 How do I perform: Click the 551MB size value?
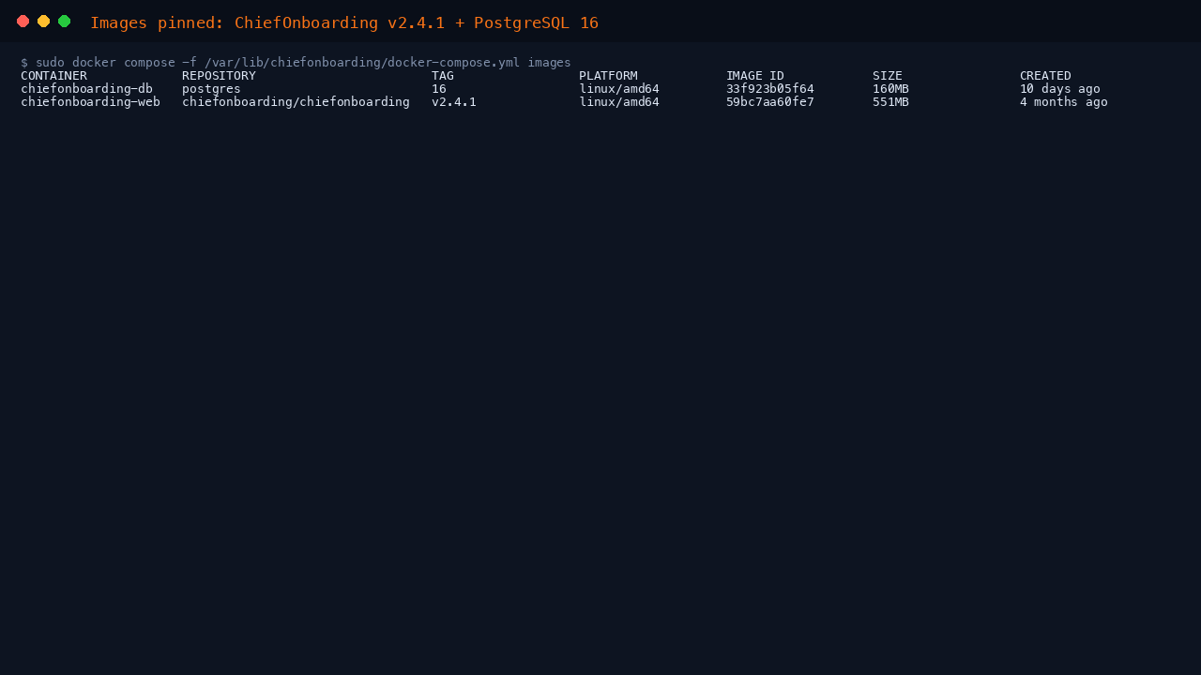(890, 102)
